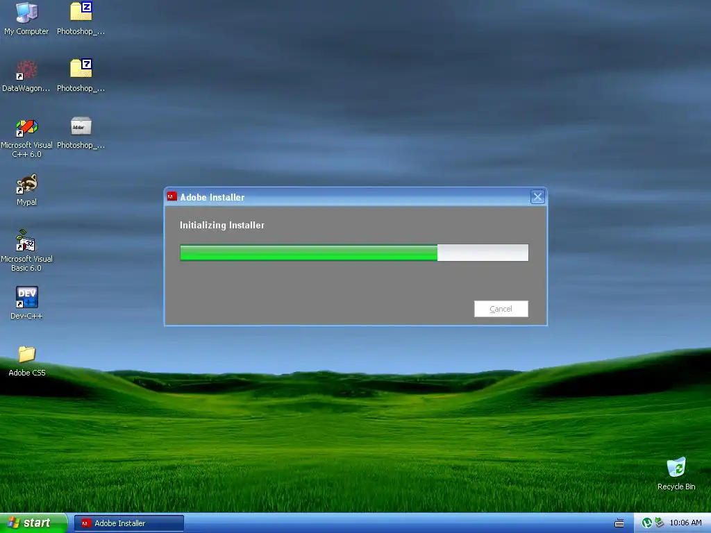Select the Mypal browser shortcut
Screen dimensions: 711x533
[26, 190]
